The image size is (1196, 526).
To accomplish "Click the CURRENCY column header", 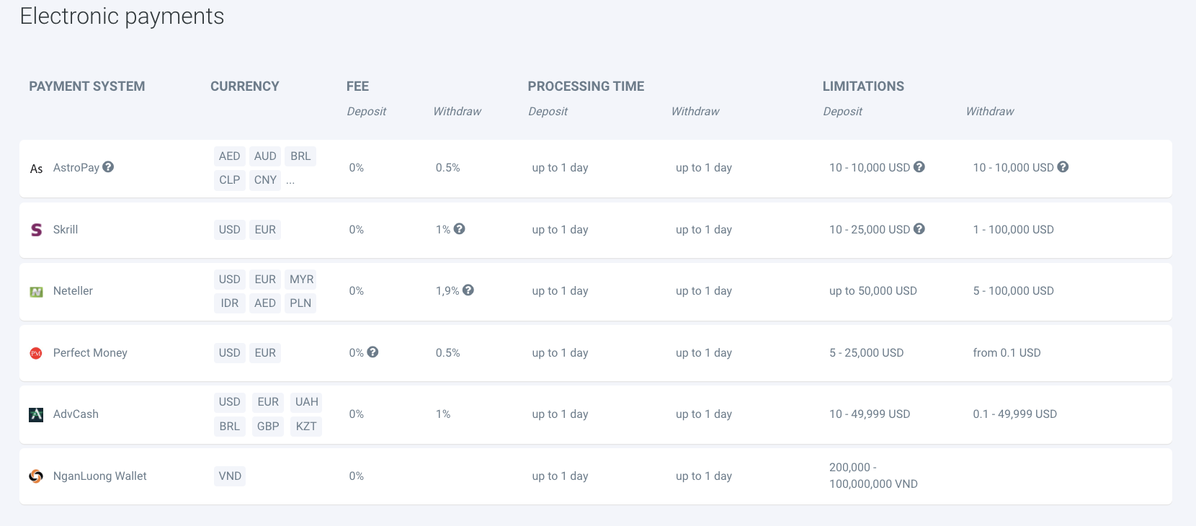I will 245,86.
